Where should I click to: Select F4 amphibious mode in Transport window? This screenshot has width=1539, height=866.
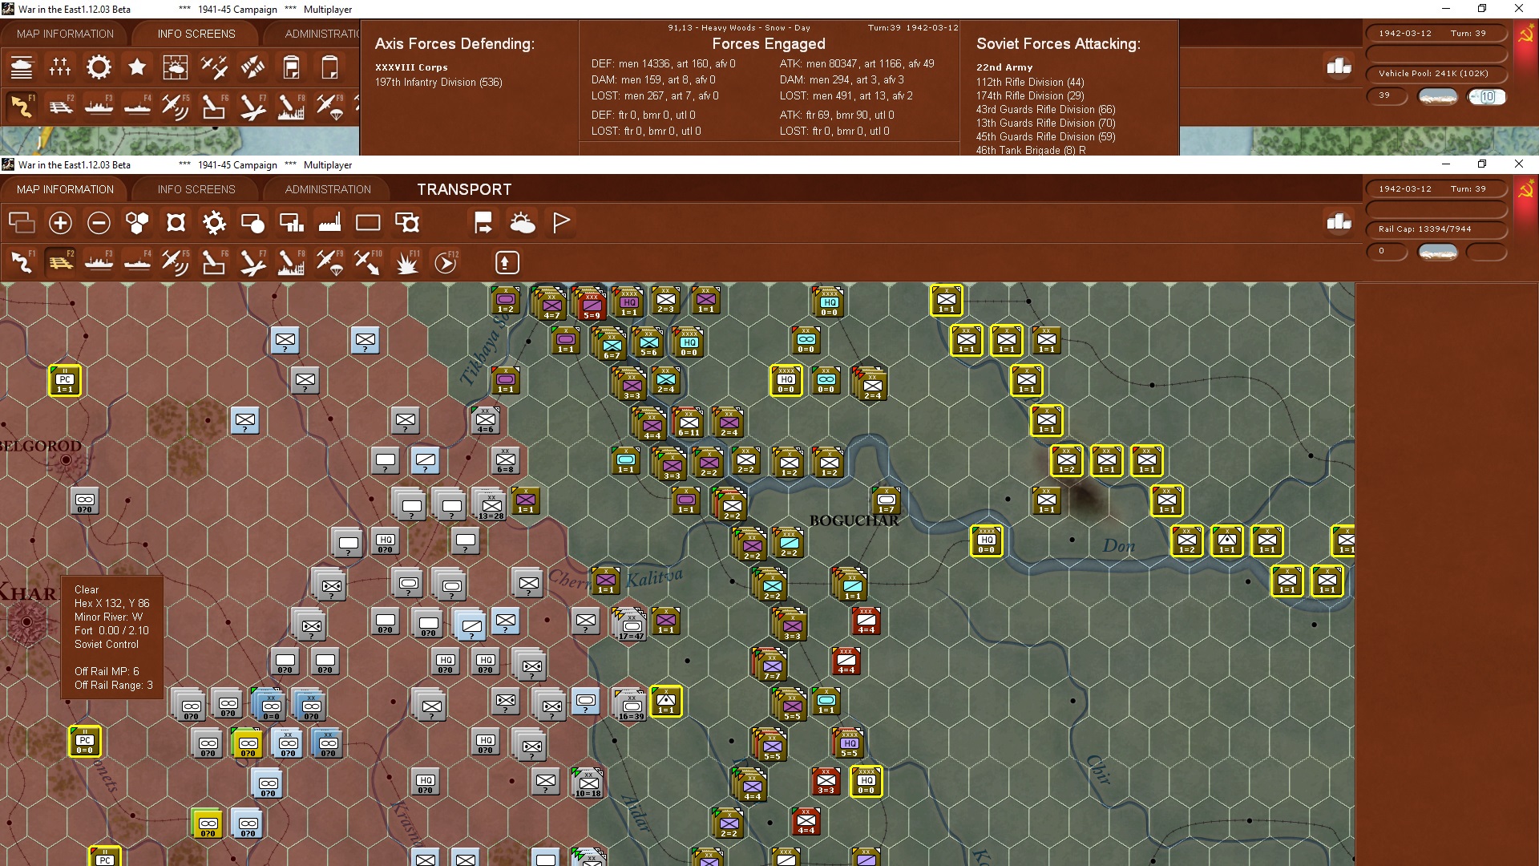click(x=137, y=262)
